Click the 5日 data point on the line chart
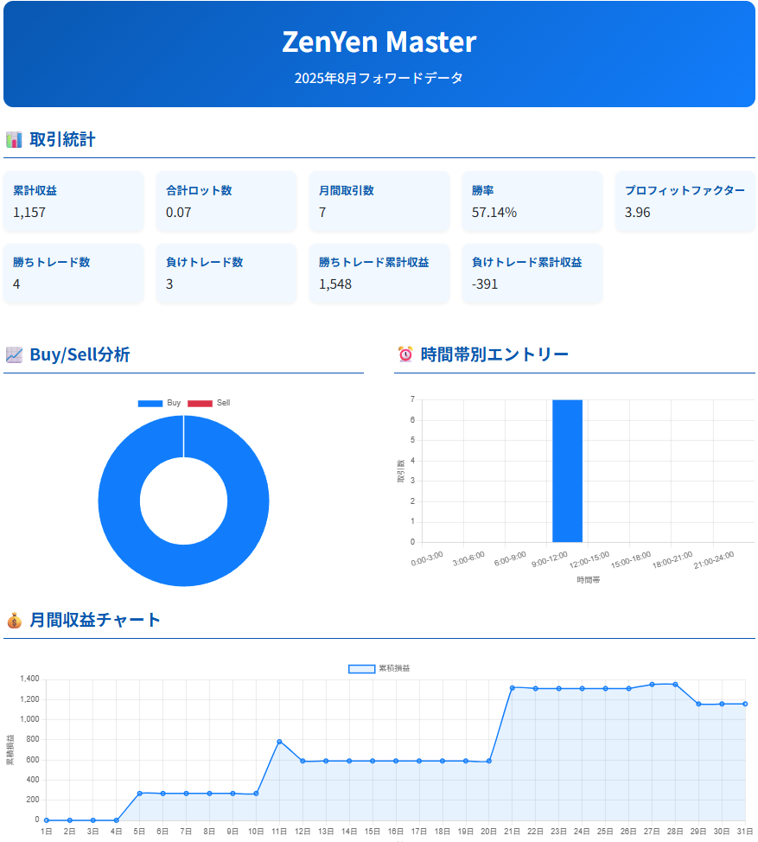The image size is (758, 842). click(139, 793)
